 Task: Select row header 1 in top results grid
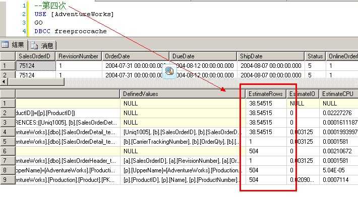click(8, 66)
